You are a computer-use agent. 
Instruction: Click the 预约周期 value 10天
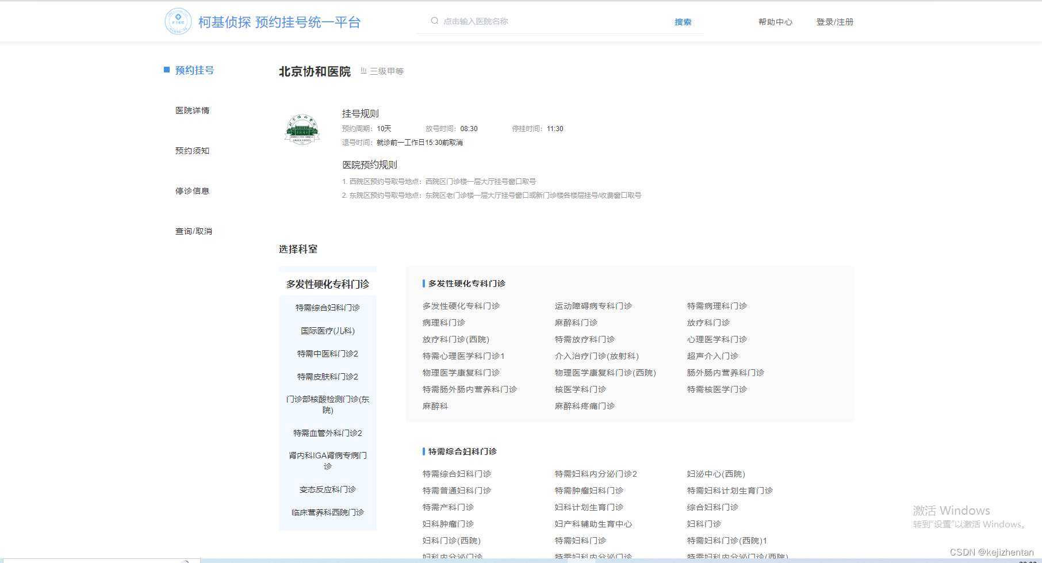[384, 129]
